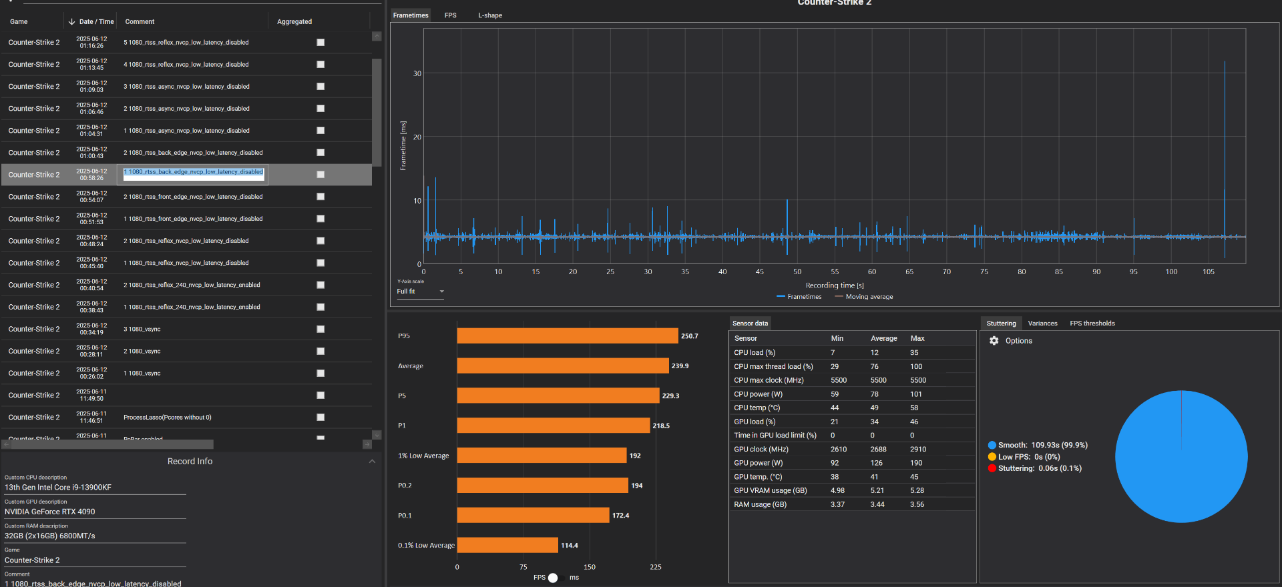This screenshot has height=587, width=1282.
Task: Toggle aggregated checkbox for 3 1080_rtss_async record
Action: (x=320, y=87)
